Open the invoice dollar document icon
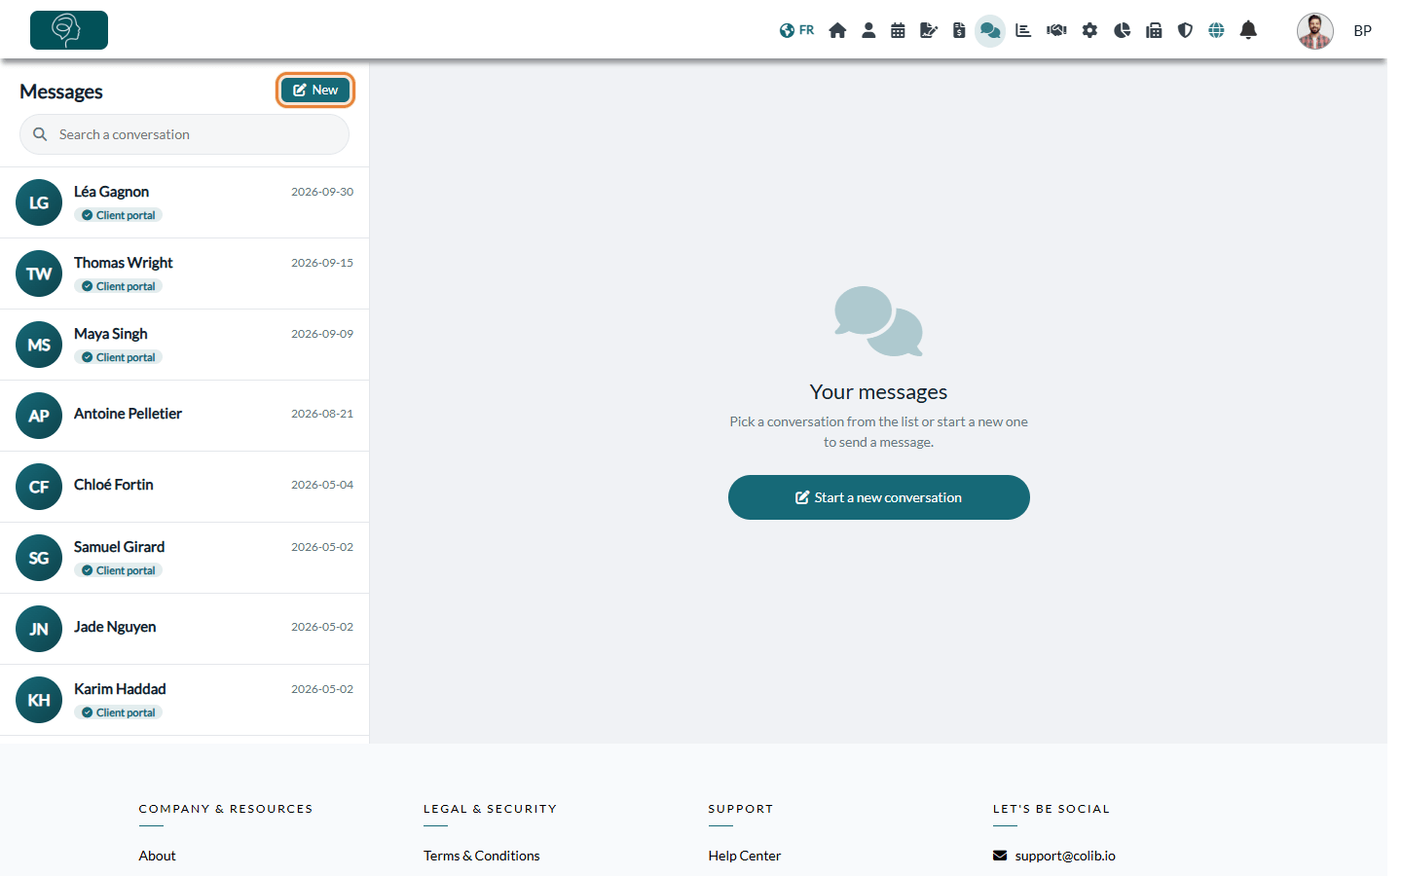 [959, 30]
